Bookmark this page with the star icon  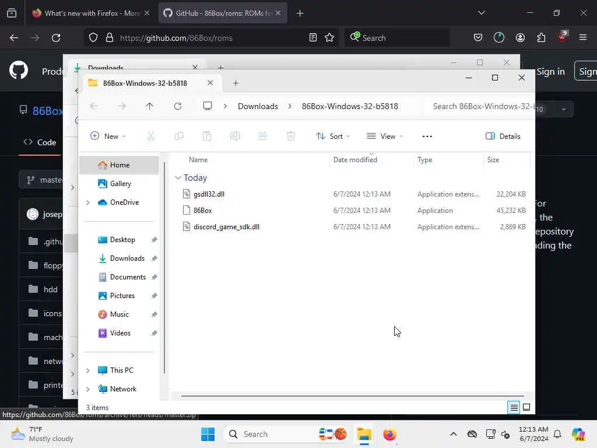tap(329, 37)
